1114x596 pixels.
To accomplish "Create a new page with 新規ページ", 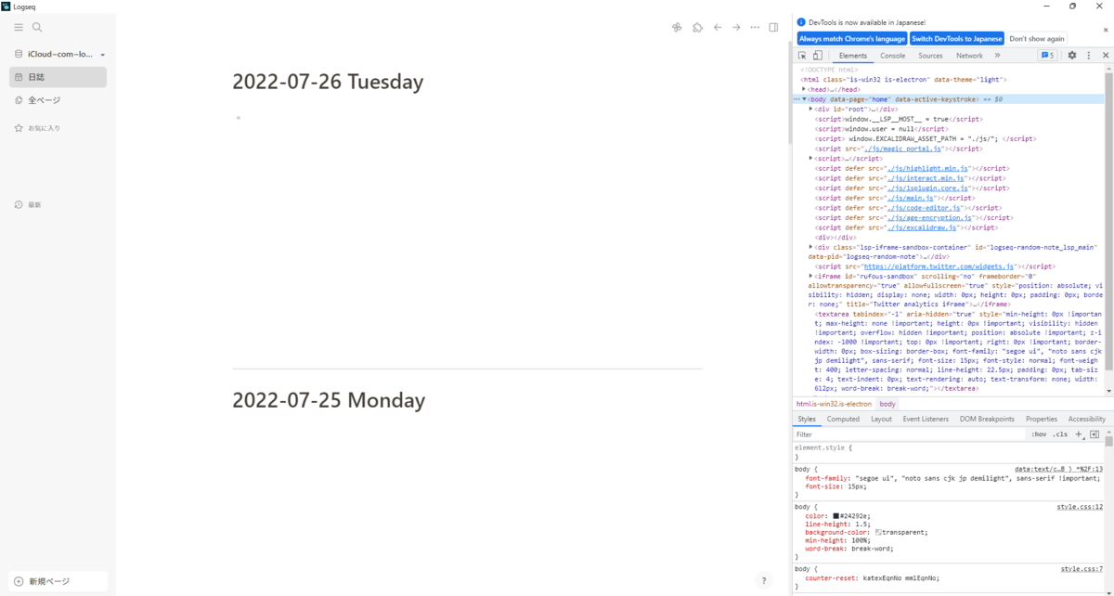I will [58, 581].
